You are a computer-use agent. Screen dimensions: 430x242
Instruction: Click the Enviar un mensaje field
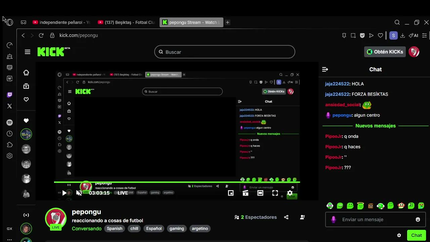click(376, 219)
